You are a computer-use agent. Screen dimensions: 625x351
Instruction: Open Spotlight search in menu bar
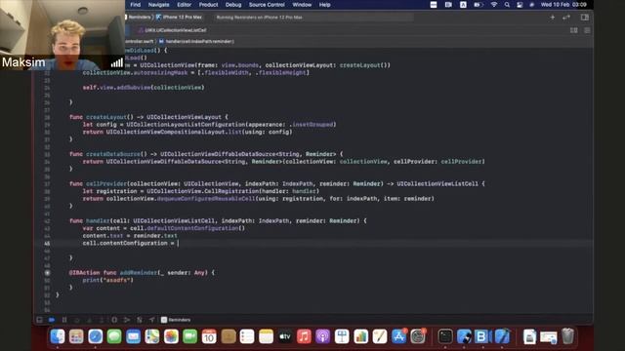pos(507,5)
